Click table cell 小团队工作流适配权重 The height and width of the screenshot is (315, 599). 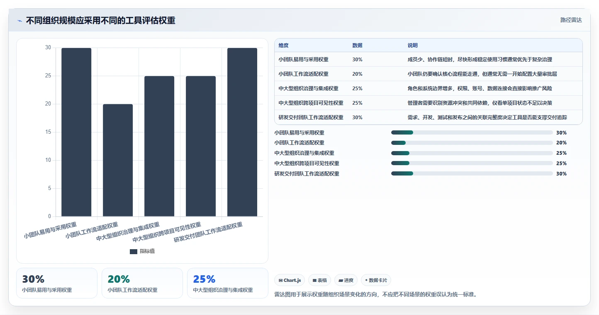click(304, 74)
